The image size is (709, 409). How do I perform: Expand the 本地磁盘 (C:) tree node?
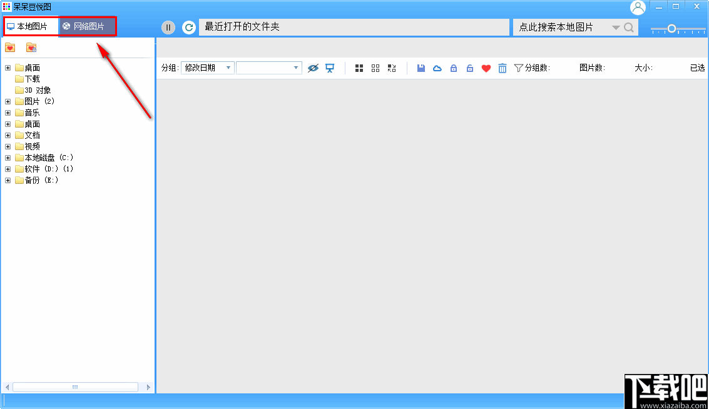(x=7, y=157)
